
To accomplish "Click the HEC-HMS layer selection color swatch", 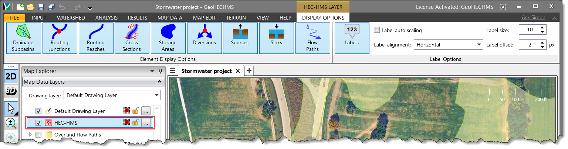I will click(x=127, y=123).
